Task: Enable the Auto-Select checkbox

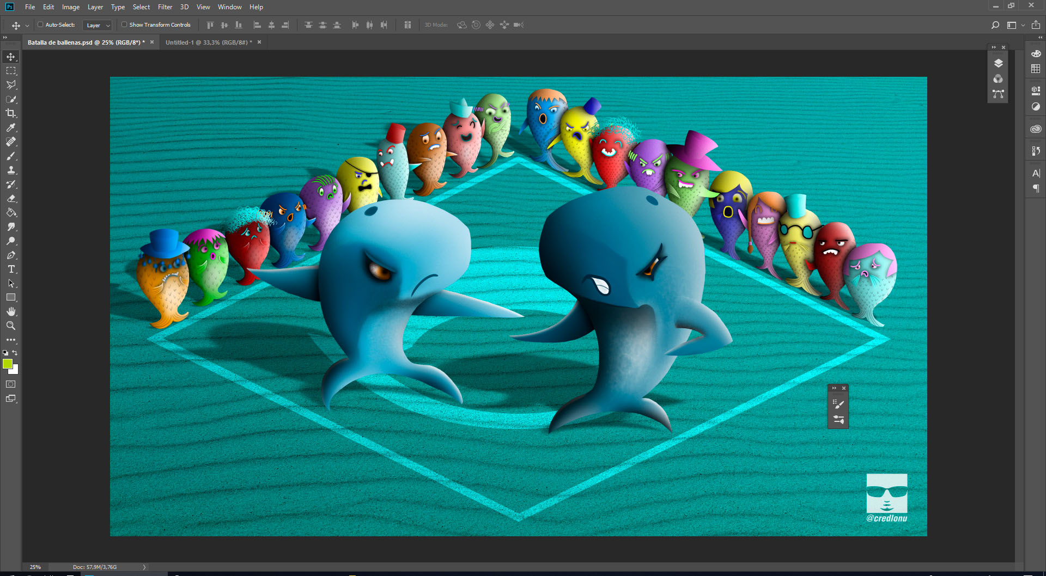Action: (40, 24)
